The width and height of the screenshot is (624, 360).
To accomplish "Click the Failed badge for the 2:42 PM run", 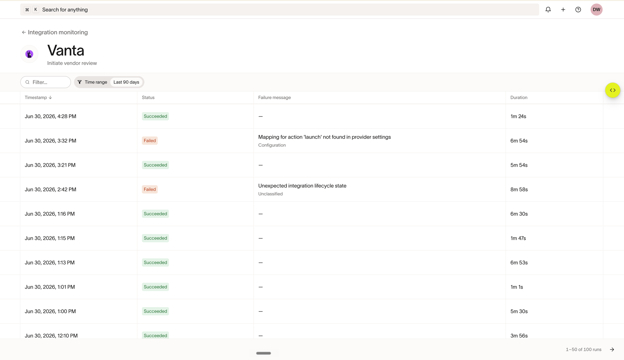I will [x=150, y=190].
